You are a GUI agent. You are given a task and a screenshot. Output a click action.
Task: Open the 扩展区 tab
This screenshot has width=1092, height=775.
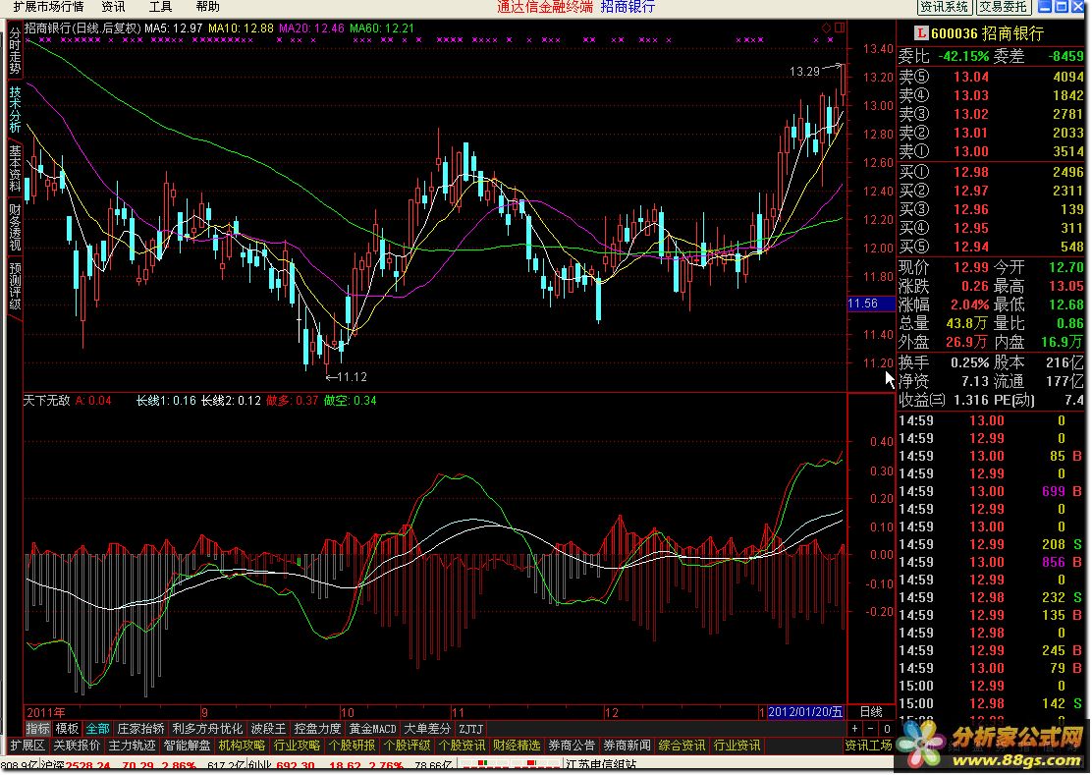27,746
